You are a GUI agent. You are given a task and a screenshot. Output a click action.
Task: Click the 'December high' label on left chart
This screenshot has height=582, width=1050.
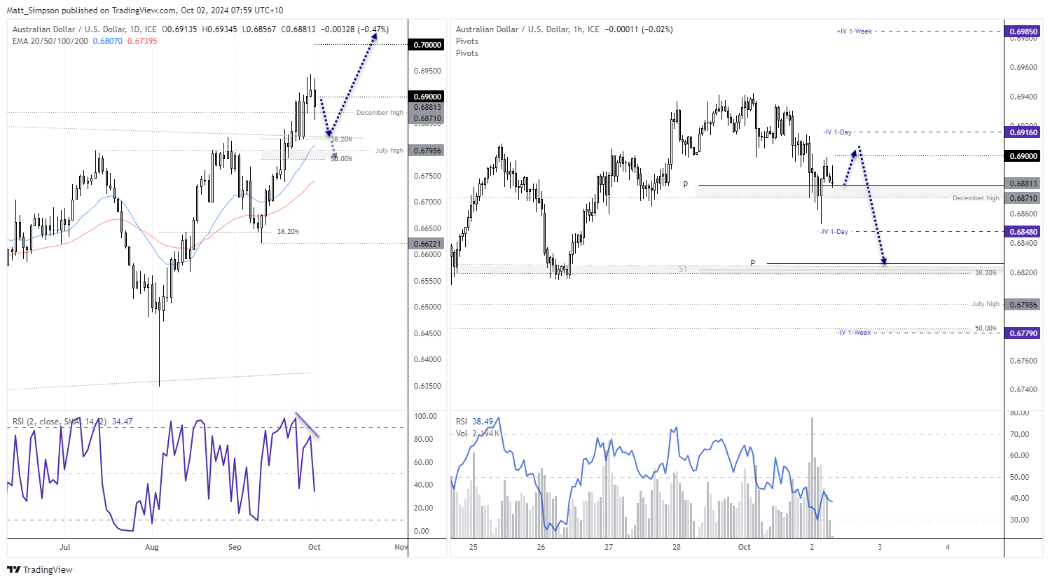point(380,113)
